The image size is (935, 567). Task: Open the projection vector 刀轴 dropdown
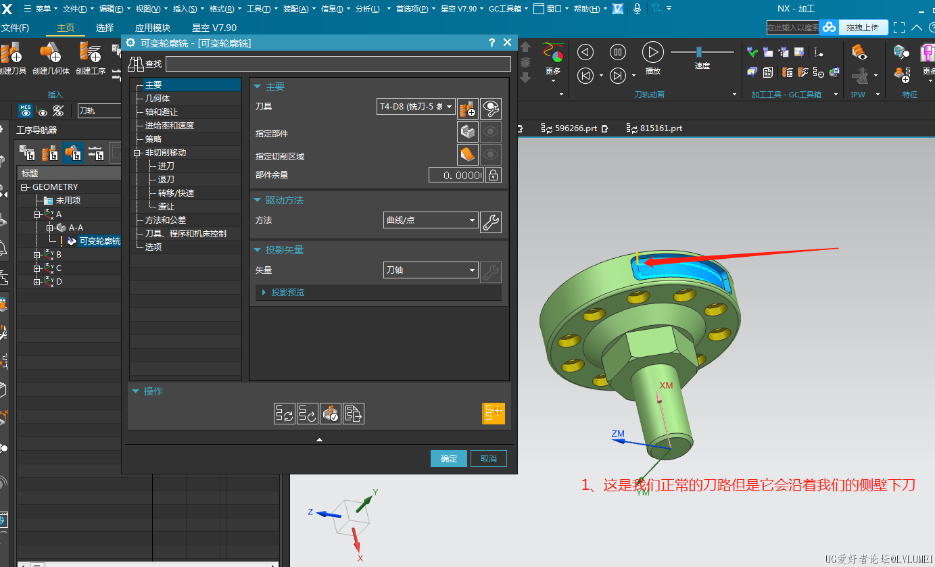click(x=431, y=270)
